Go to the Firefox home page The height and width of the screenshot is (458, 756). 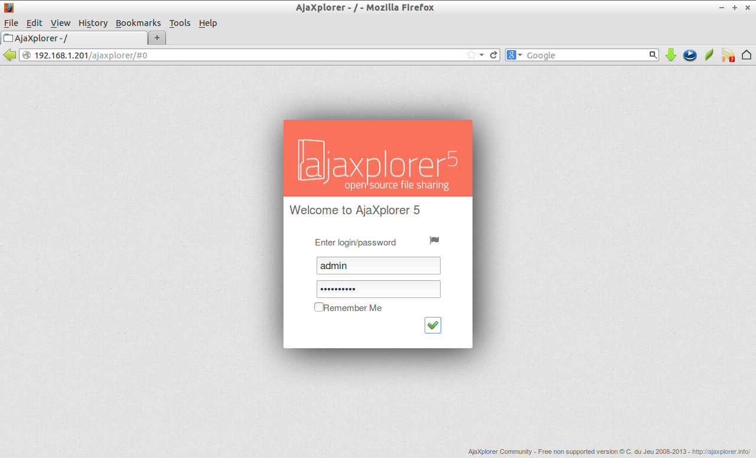747,55
